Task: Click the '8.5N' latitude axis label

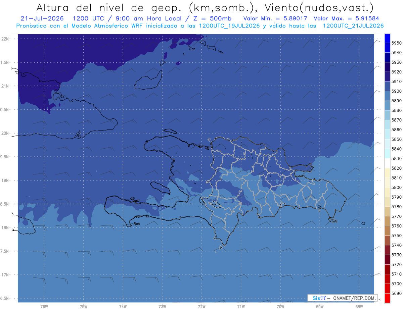Action: coord(5,204)
